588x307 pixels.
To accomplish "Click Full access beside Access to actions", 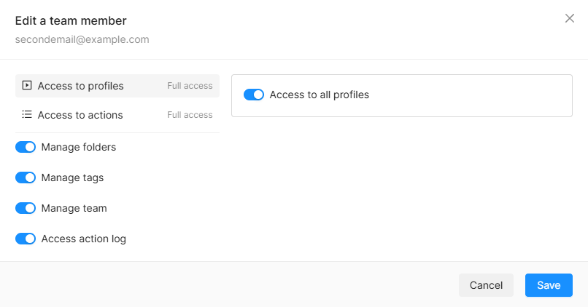I will 190,115.
